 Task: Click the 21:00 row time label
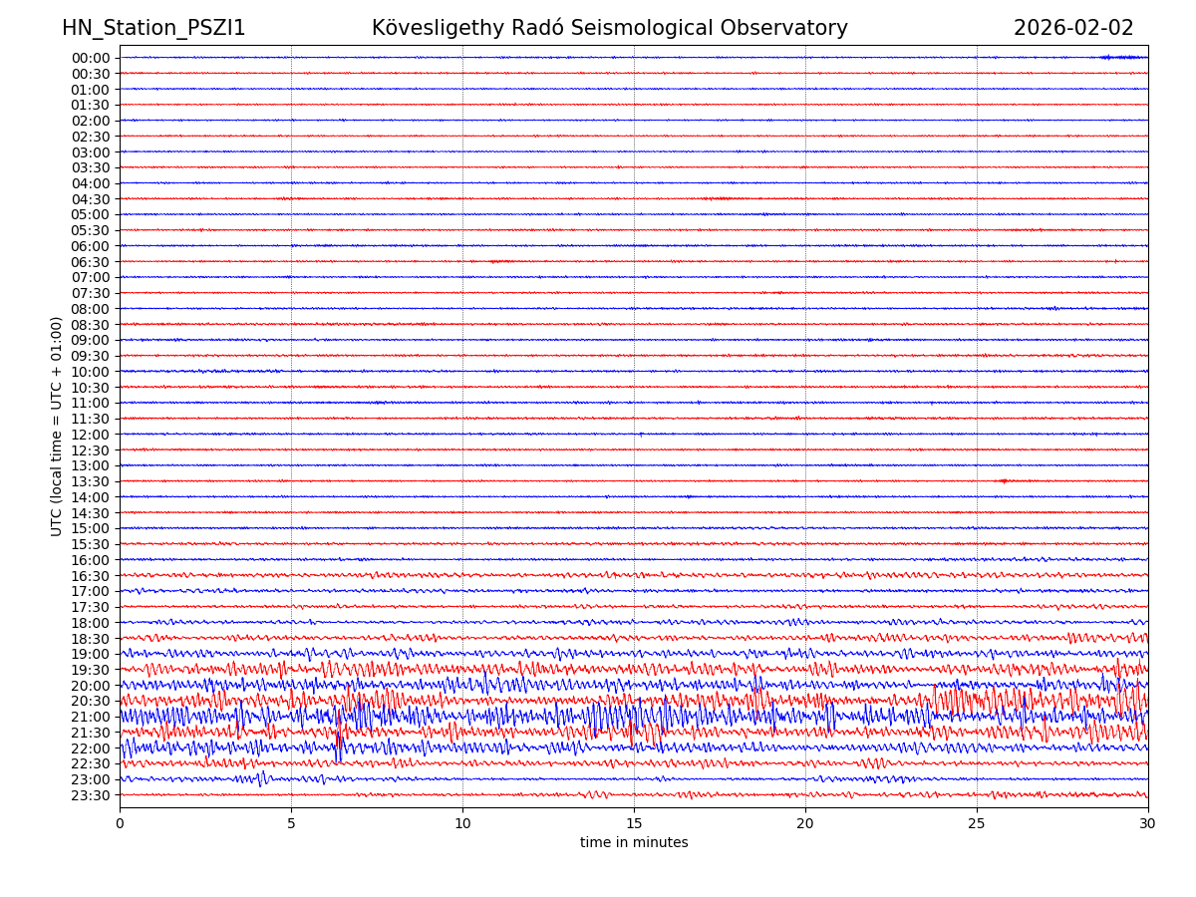point(91,717)
